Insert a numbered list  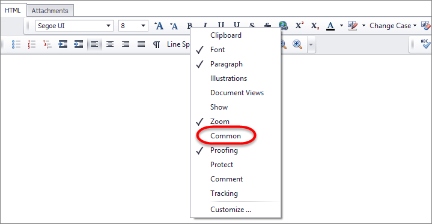coord(32,44)
